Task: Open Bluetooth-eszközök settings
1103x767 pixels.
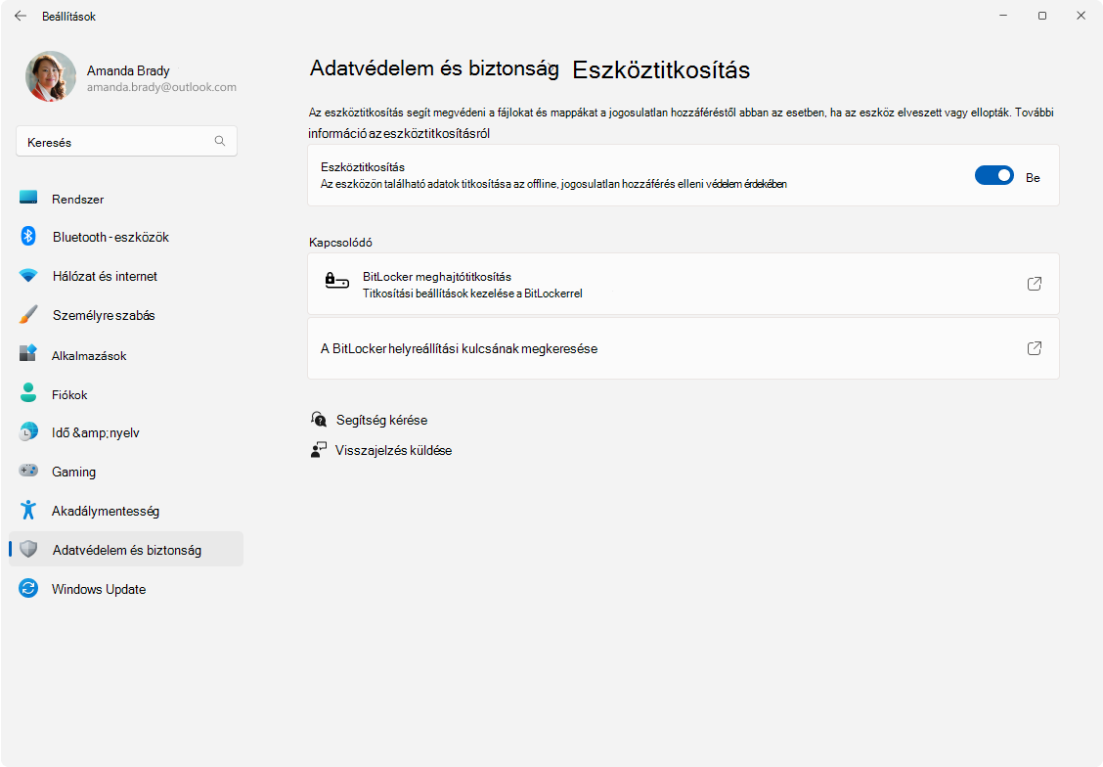Action: coord(126,237)
